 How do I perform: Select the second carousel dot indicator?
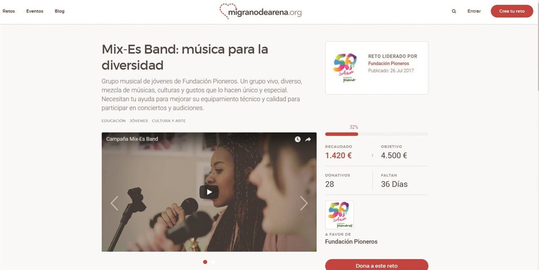point(213,262)
